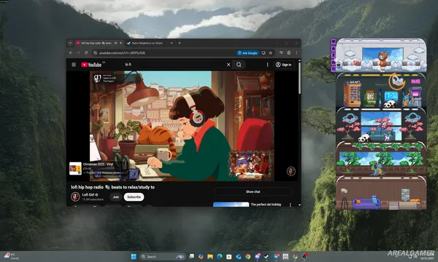This screenshot has width=438, height=262.
Task: Go back in the browser
Action: [x=71, y=52]
